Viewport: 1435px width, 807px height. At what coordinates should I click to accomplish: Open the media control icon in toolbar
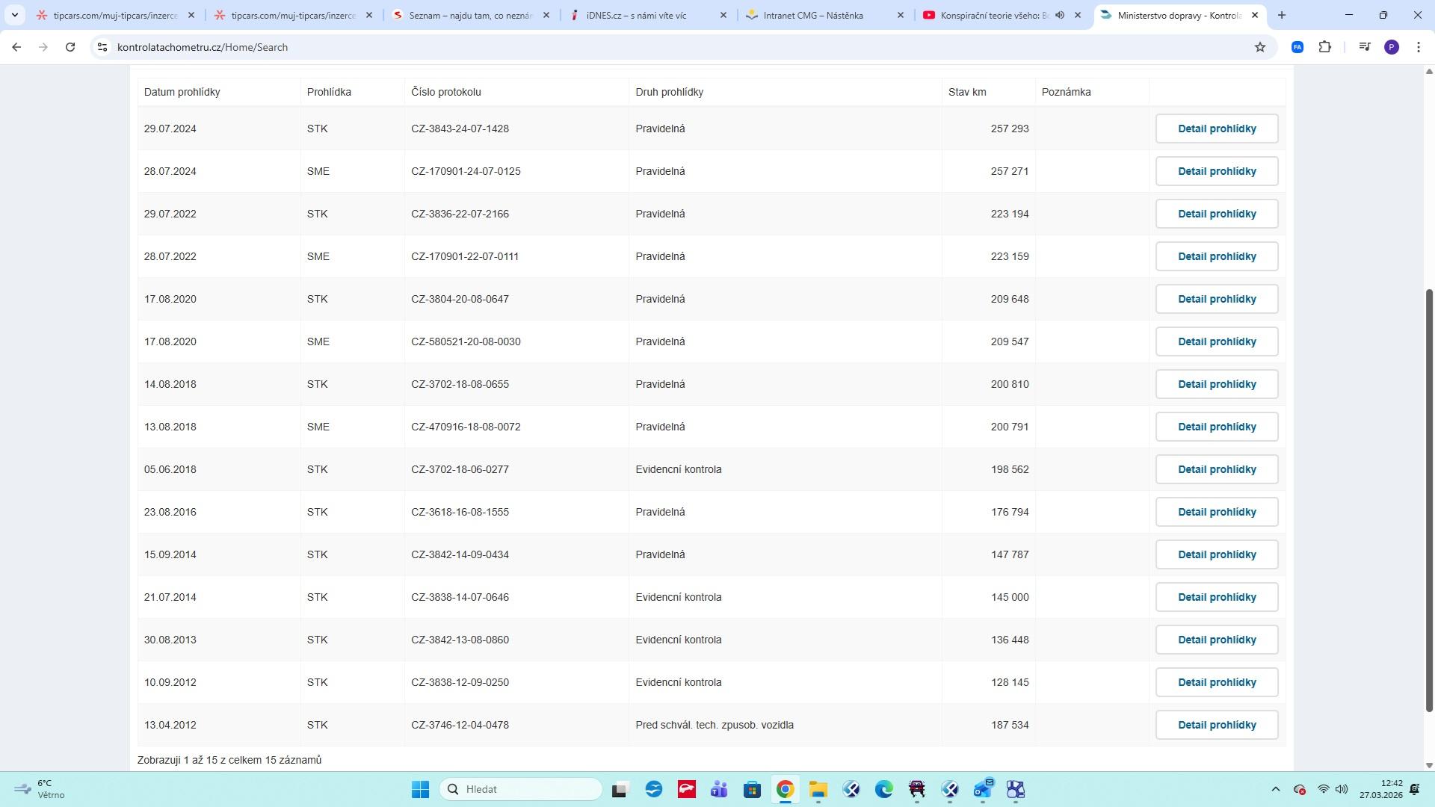tap(1365, 47)
